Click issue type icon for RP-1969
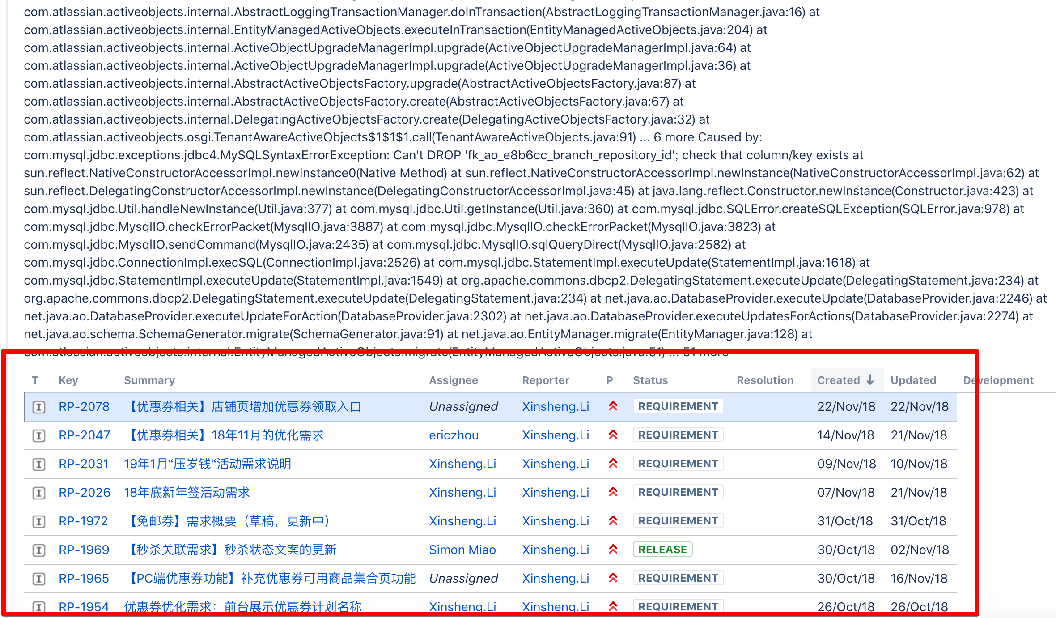This screenshot has height=618, width=1056. click(x=39, y=550)
